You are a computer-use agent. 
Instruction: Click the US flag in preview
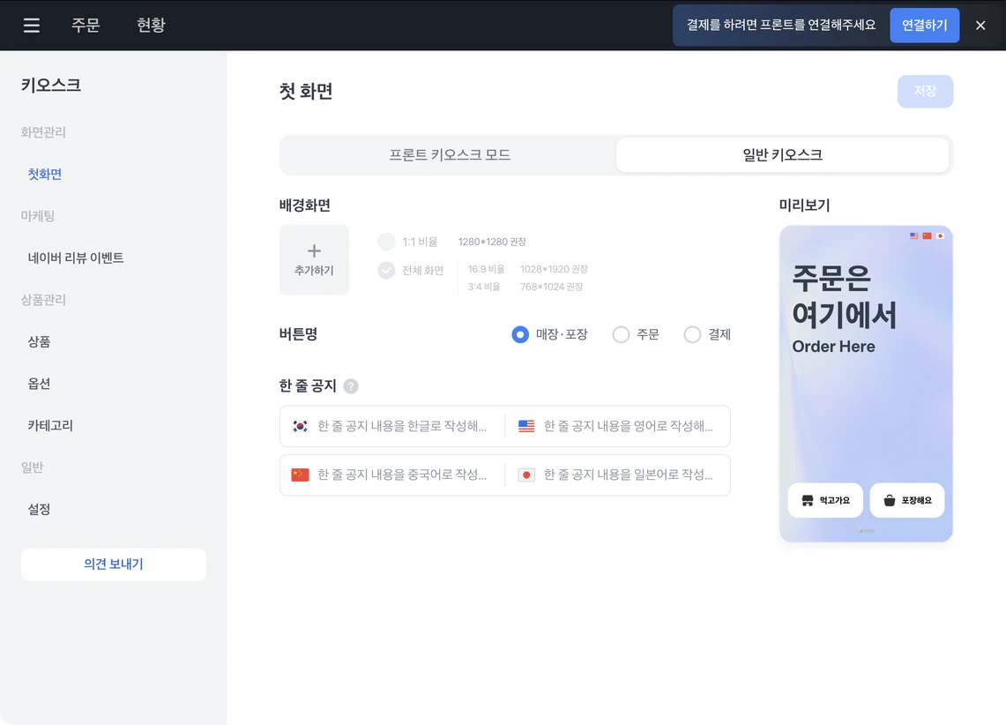point(914,236)
